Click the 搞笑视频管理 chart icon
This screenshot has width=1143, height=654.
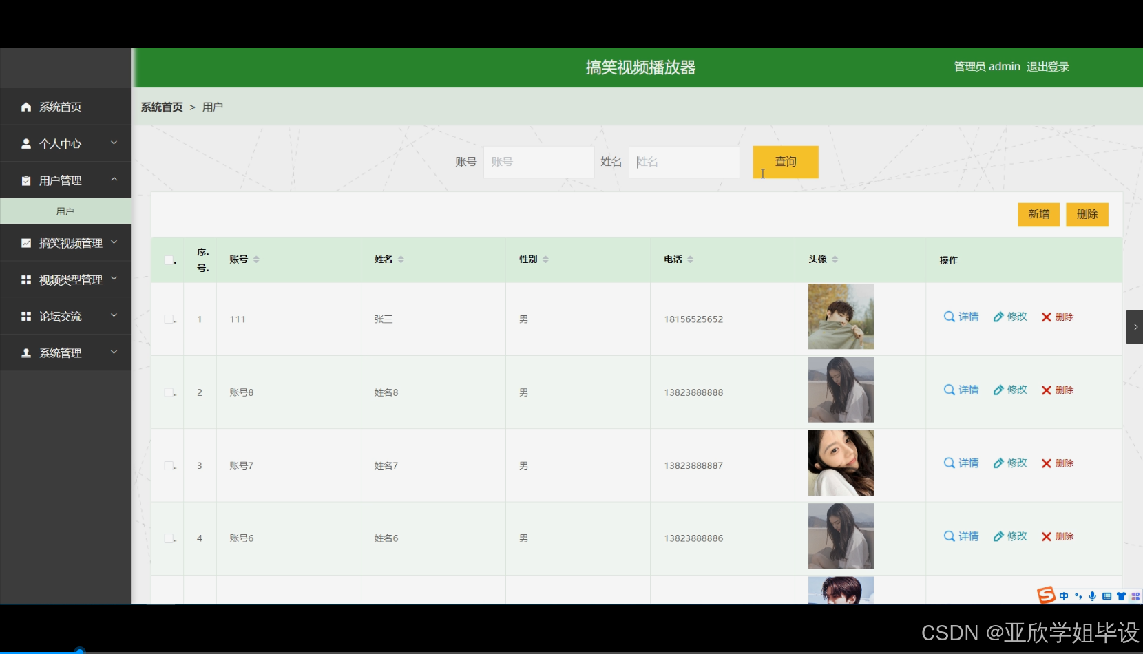25,242
